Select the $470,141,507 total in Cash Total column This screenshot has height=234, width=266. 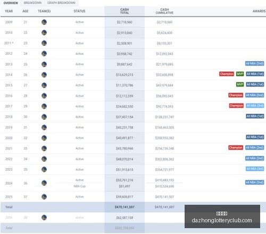124,207
